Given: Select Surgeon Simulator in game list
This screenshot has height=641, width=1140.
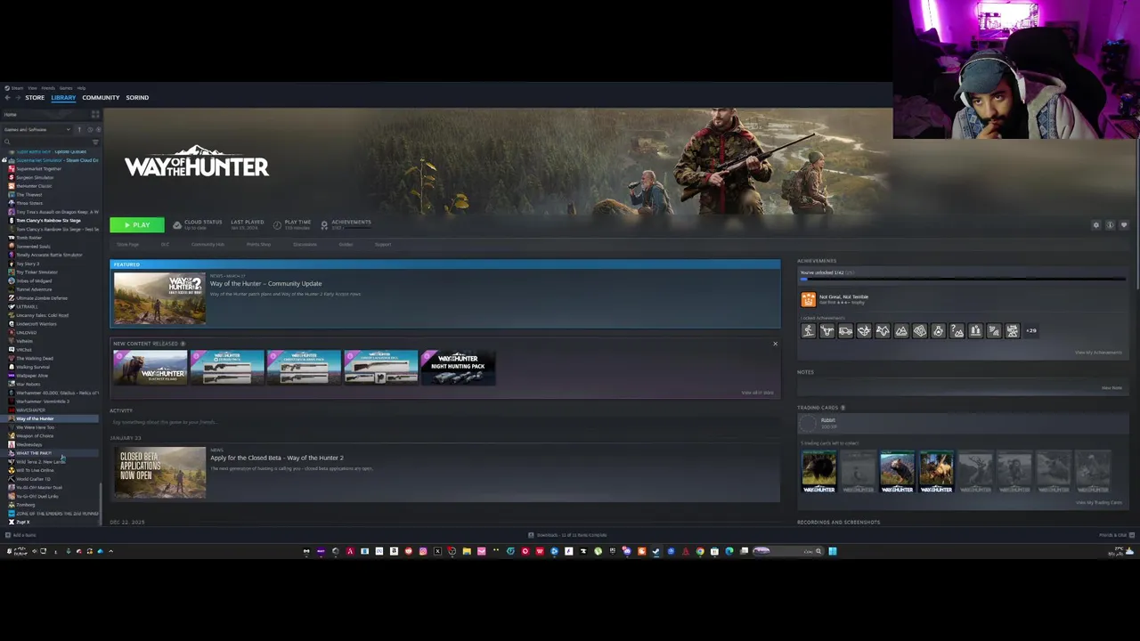Looking at the screenshot, I should (35, 177).
